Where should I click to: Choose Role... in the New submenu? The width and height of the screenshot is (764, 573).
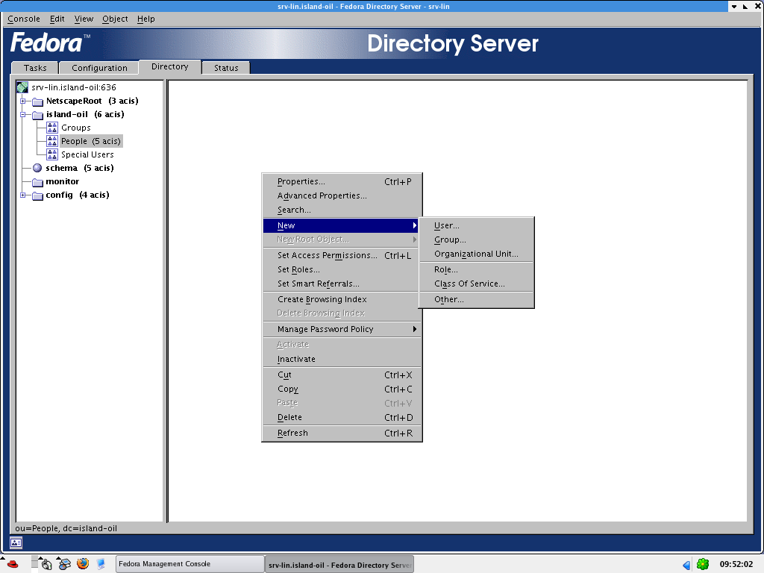tap(476, 269)
